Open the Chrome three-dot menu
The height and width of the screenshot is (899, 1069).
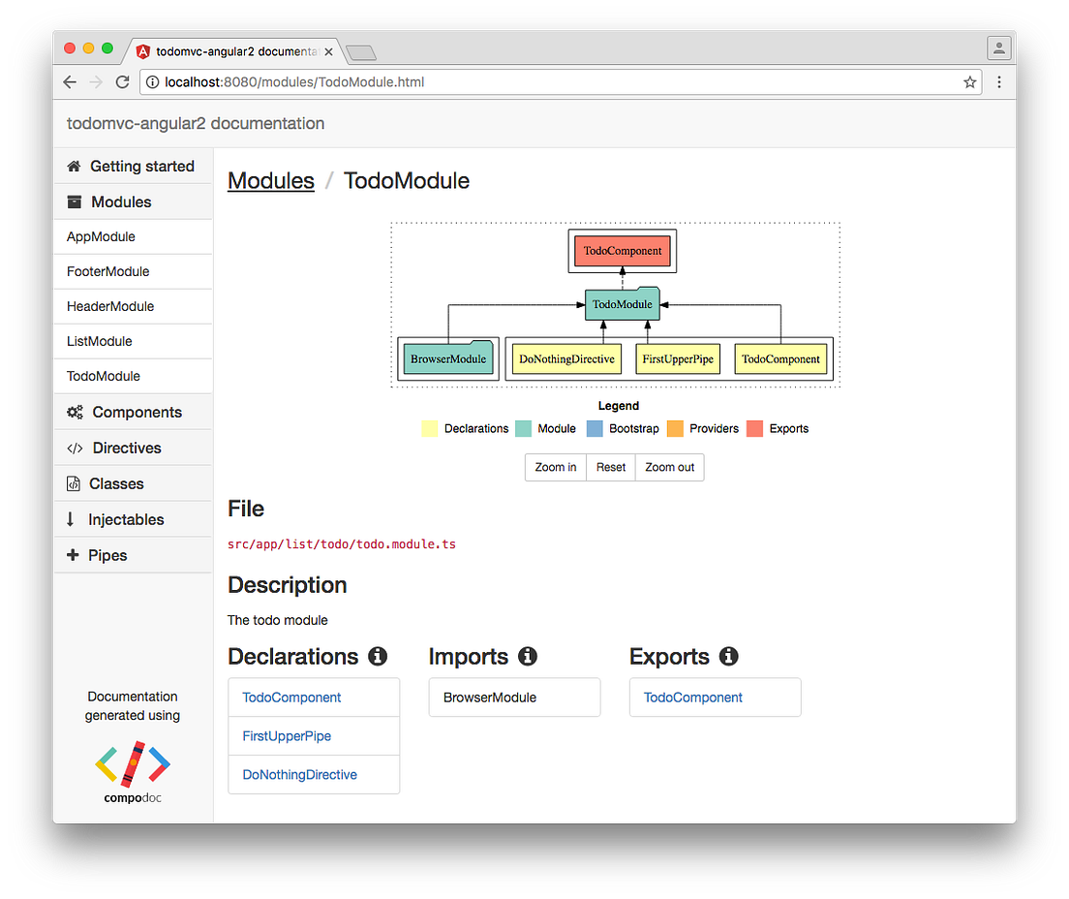(x=999, y=82)
